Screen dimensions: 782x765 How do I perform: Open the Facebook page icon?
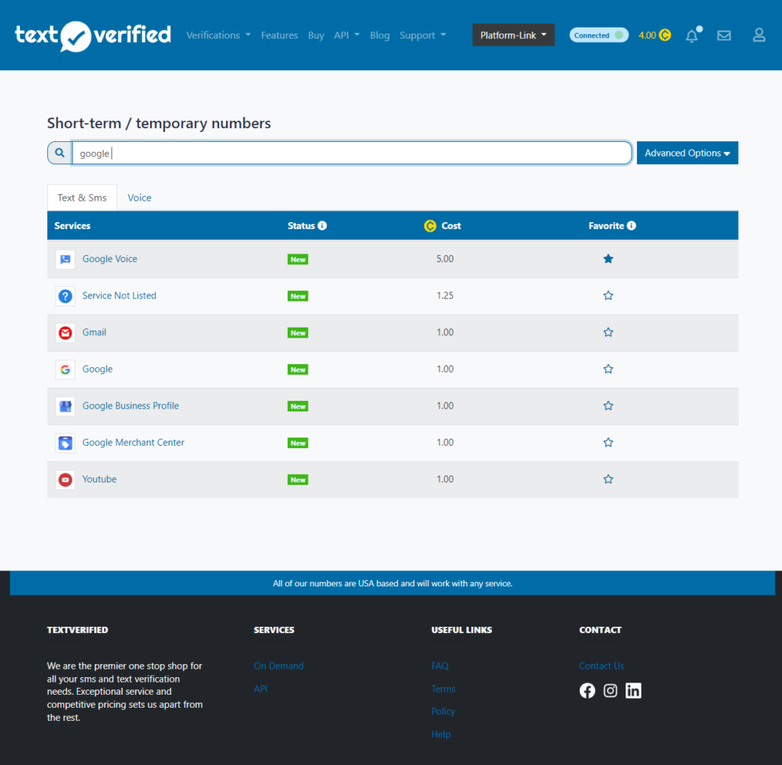click(587, 691)
